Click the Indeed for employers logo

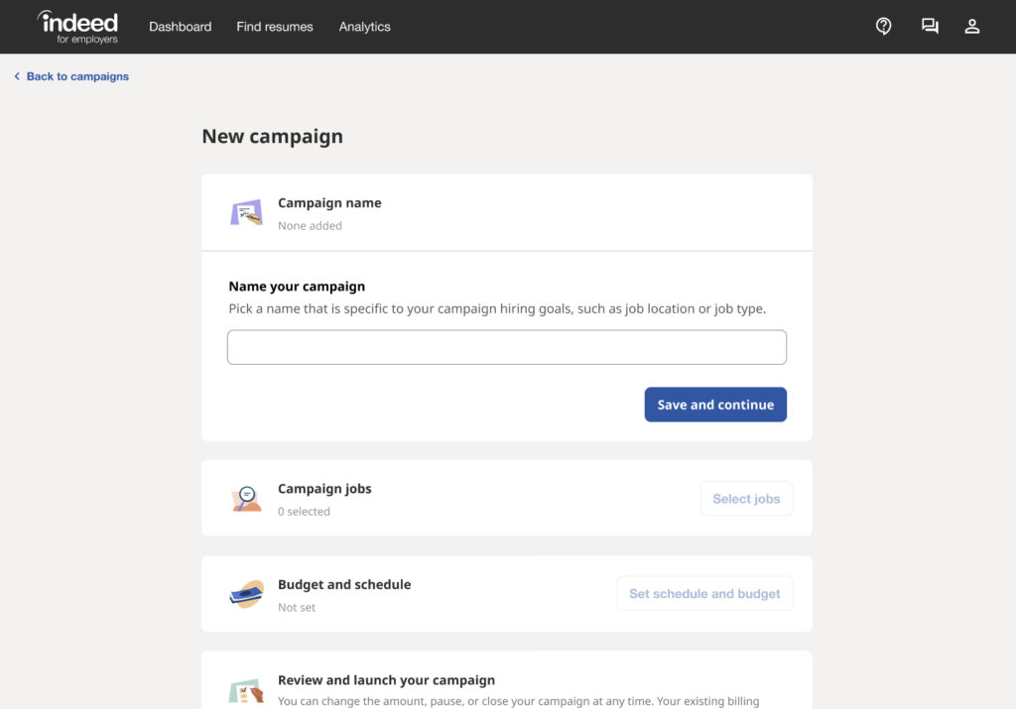(77, 27)
